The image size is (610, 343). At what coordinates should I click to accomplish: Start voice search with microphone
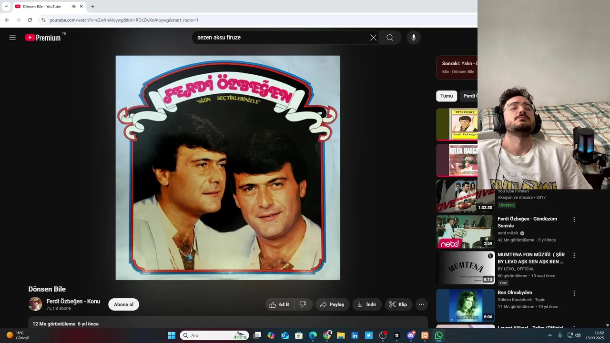[x=414, y=38]
